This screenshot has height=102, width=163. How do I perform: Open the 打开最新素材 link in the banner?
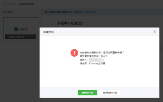coord(88,12)
